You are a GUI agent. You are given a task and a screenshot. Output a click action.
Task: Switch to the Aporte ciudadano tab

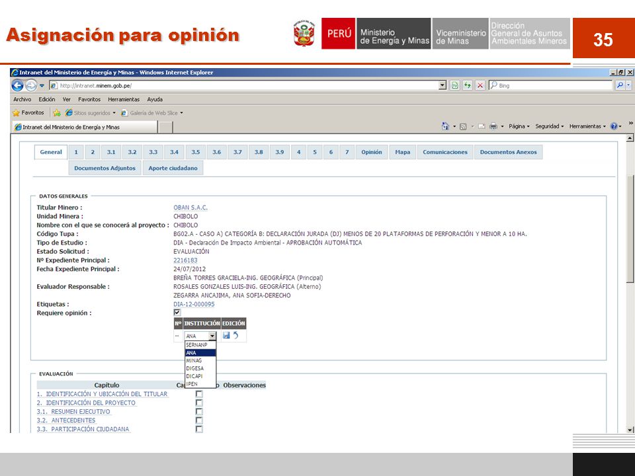(x=173, y=168)
